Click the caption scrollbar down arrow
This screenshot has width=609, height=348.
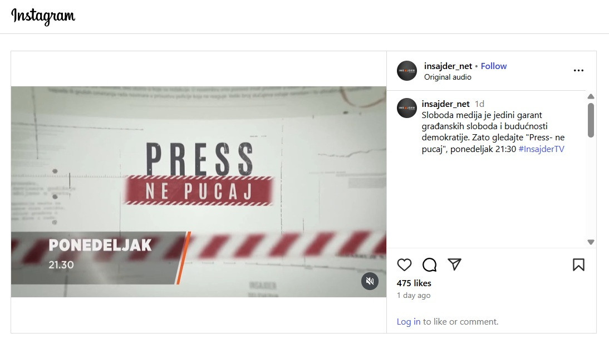(x=591, y=242)
